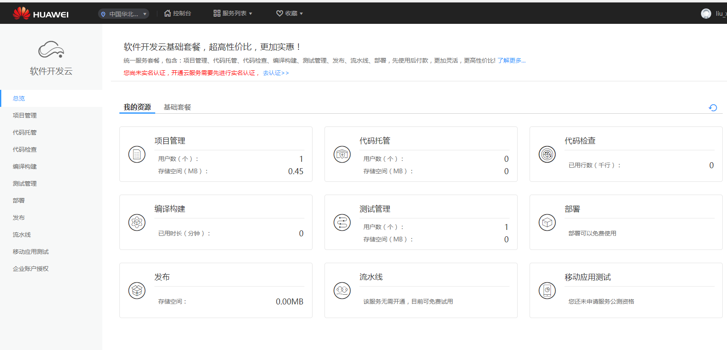This screenshot has height=350, width=727.
Task: Open the 发布 card title
Action: pyautogui.click(x=162, y=277)
